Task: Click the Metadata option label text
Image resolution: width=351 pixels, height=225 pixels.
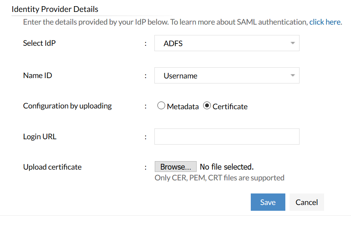Action: click(x=183, y=107)
